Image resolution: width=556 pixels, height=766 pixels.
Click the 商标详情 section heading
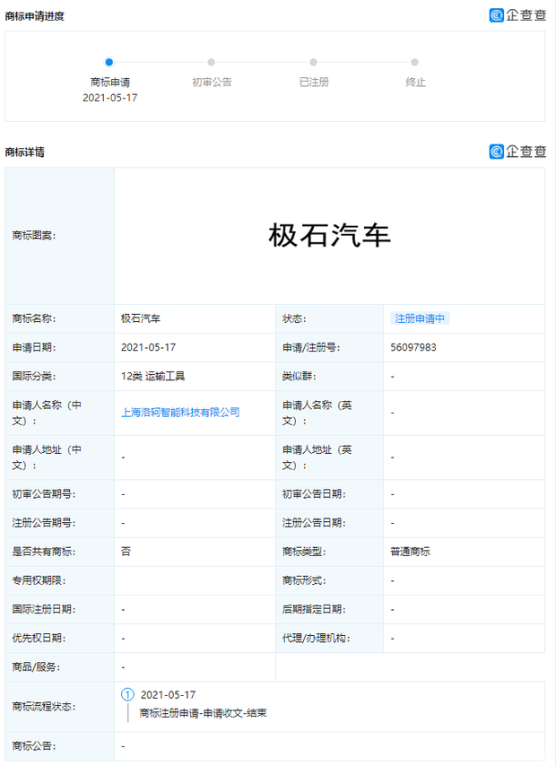pos(25,152)
